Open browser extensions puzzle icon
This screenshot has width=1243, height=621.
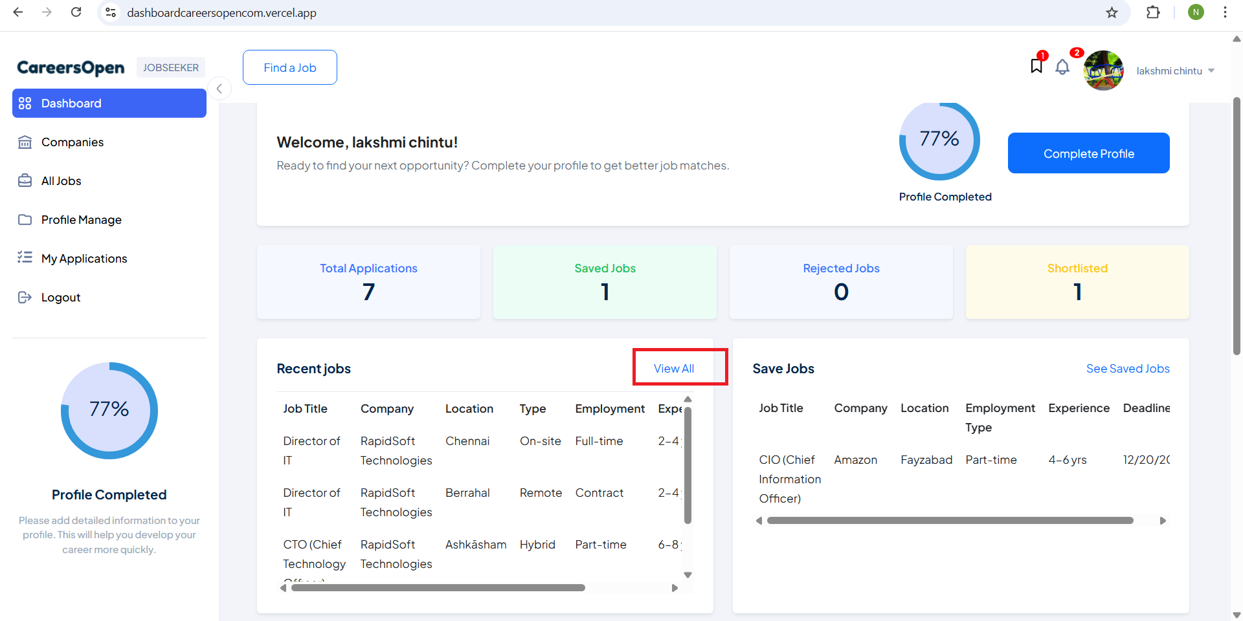click(x=1153, y=12)
